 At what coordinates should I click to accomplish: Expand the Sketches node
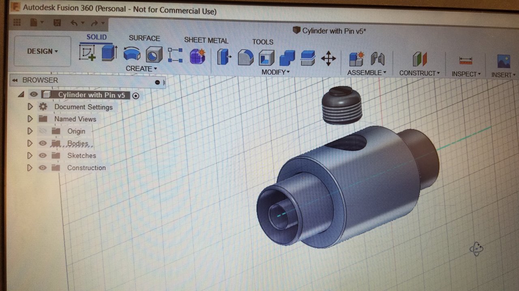[x=30, y=155]
